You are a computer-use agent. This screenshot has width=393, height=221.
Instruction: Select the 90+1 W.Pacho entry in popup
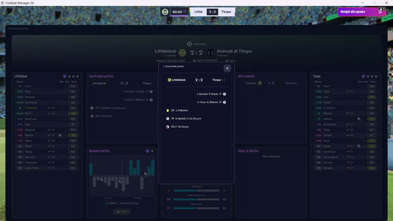click(x=177, y=127)
